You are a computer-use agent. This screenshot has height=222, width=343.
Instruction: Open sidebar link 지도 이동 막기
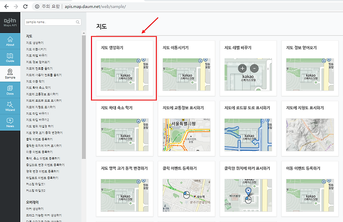tap(35, 81)
